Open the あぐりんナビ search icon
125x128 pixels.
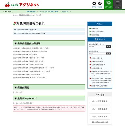pyautogui.click(x=109, y=5)
